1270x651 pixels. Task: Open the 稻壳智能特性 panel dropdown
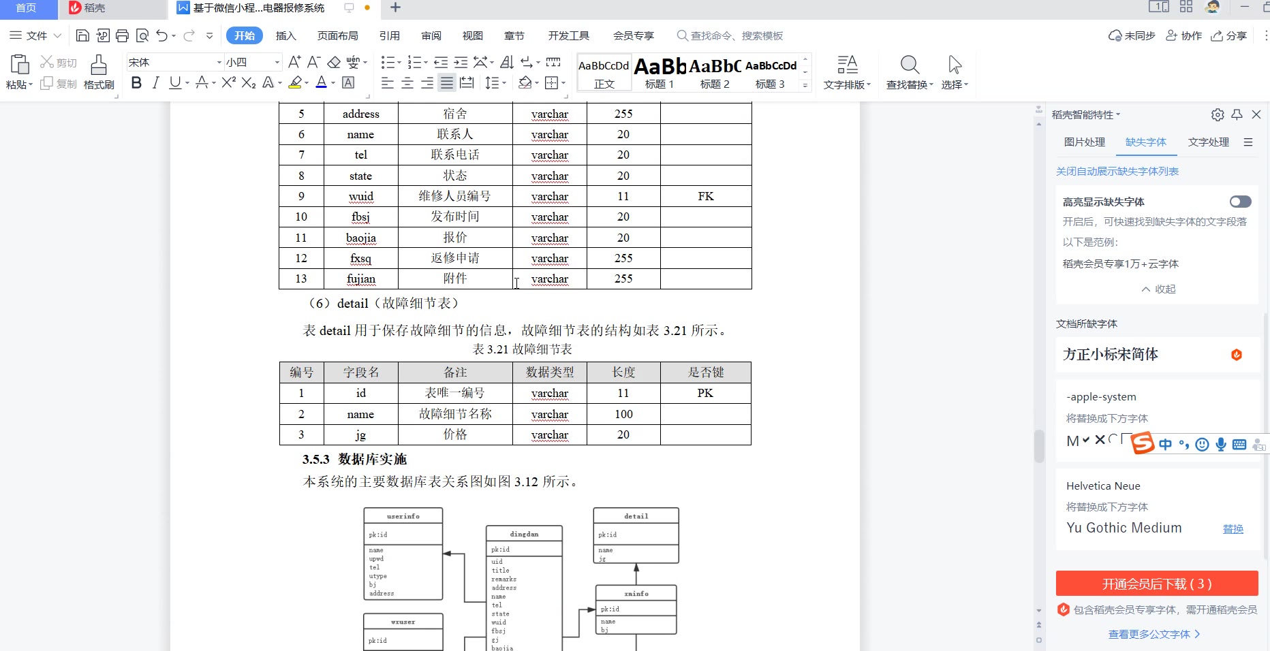[x=1085, y=114]
